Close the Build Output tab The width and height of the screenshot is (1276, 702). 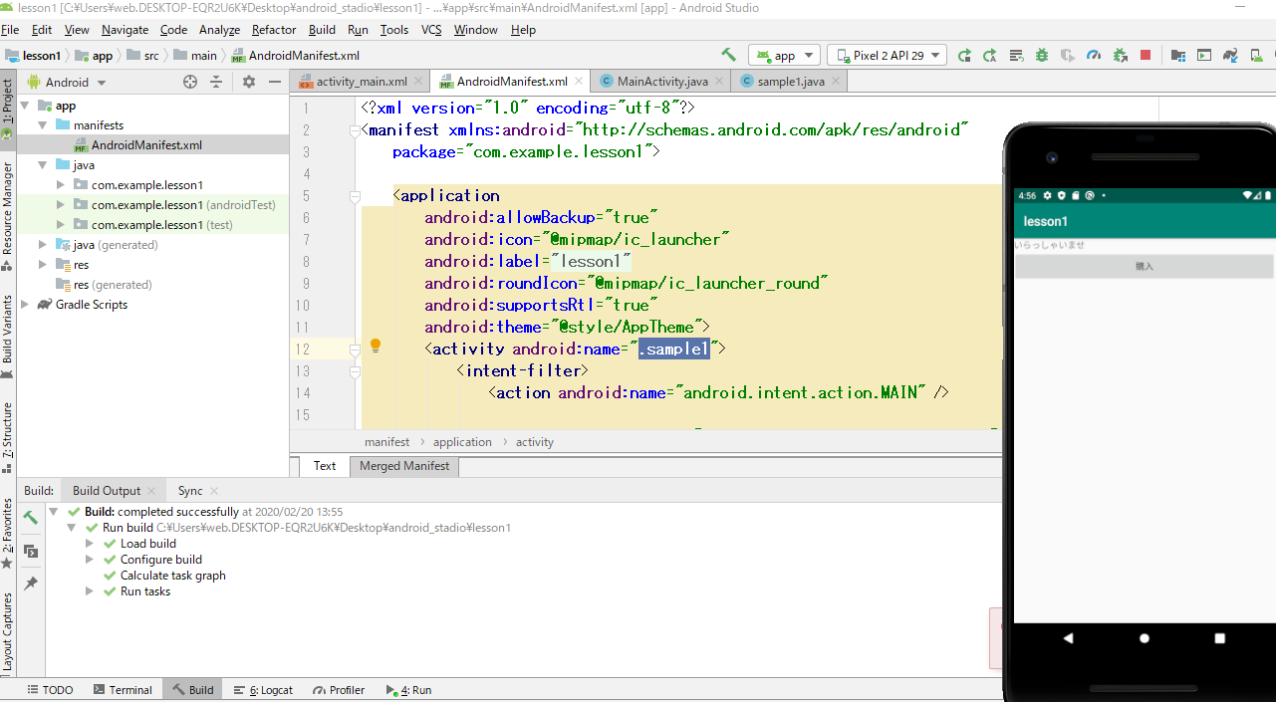(151, 491)
